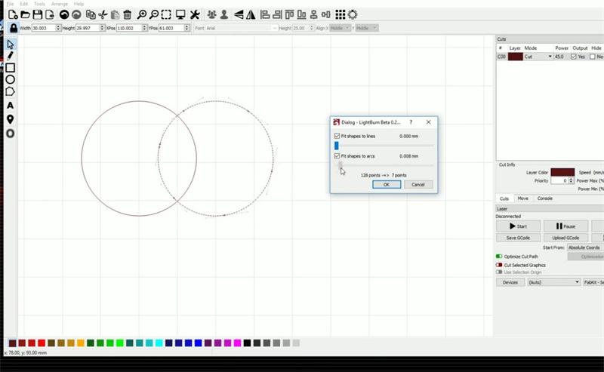
Task: Zoom in with magnifier plus
Action: point(142,14)
